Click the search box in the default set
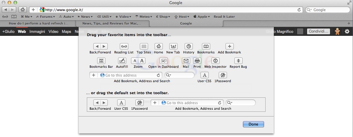This screenshot has height=137, width=353. tap(241, 103)
